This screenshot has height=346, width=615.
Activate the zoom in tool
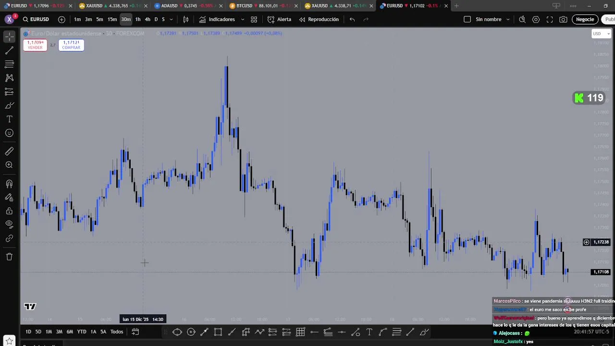click(9, 165)
